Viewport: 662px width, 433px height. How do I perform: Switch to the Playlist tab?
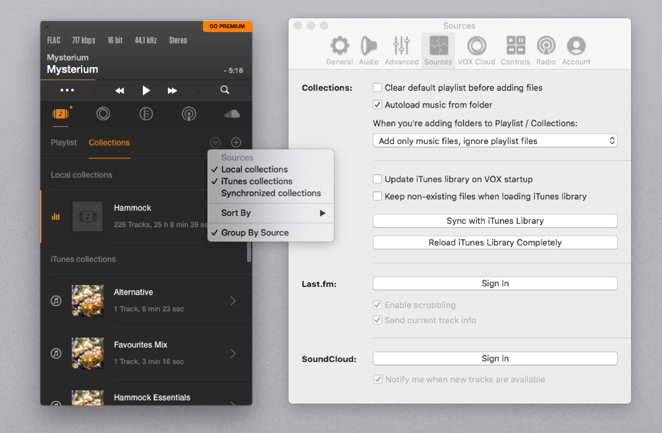click(63, 142)
